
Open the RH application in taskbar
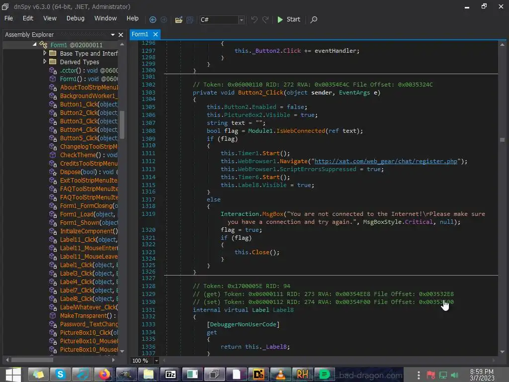point(302,374)
